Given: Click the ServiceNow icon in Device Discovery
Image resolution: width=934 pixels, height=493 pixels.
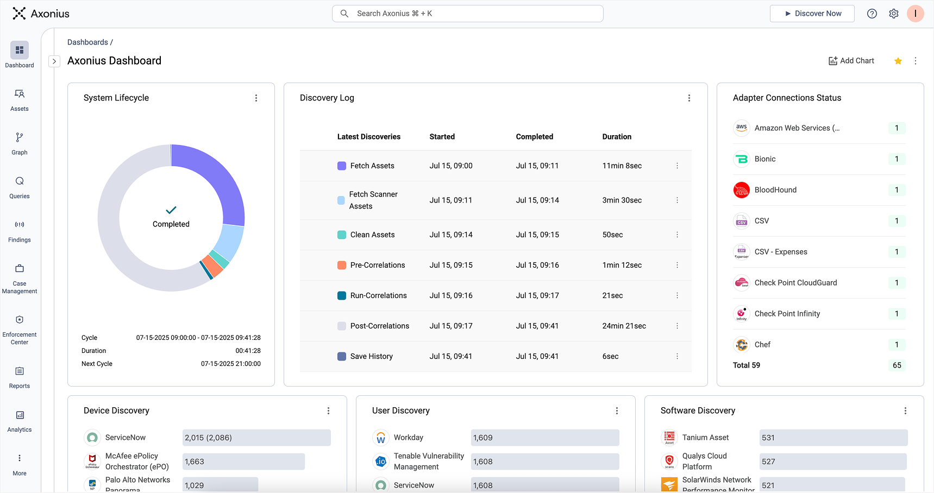Looking at the screenshot, I should pos(92,438).
